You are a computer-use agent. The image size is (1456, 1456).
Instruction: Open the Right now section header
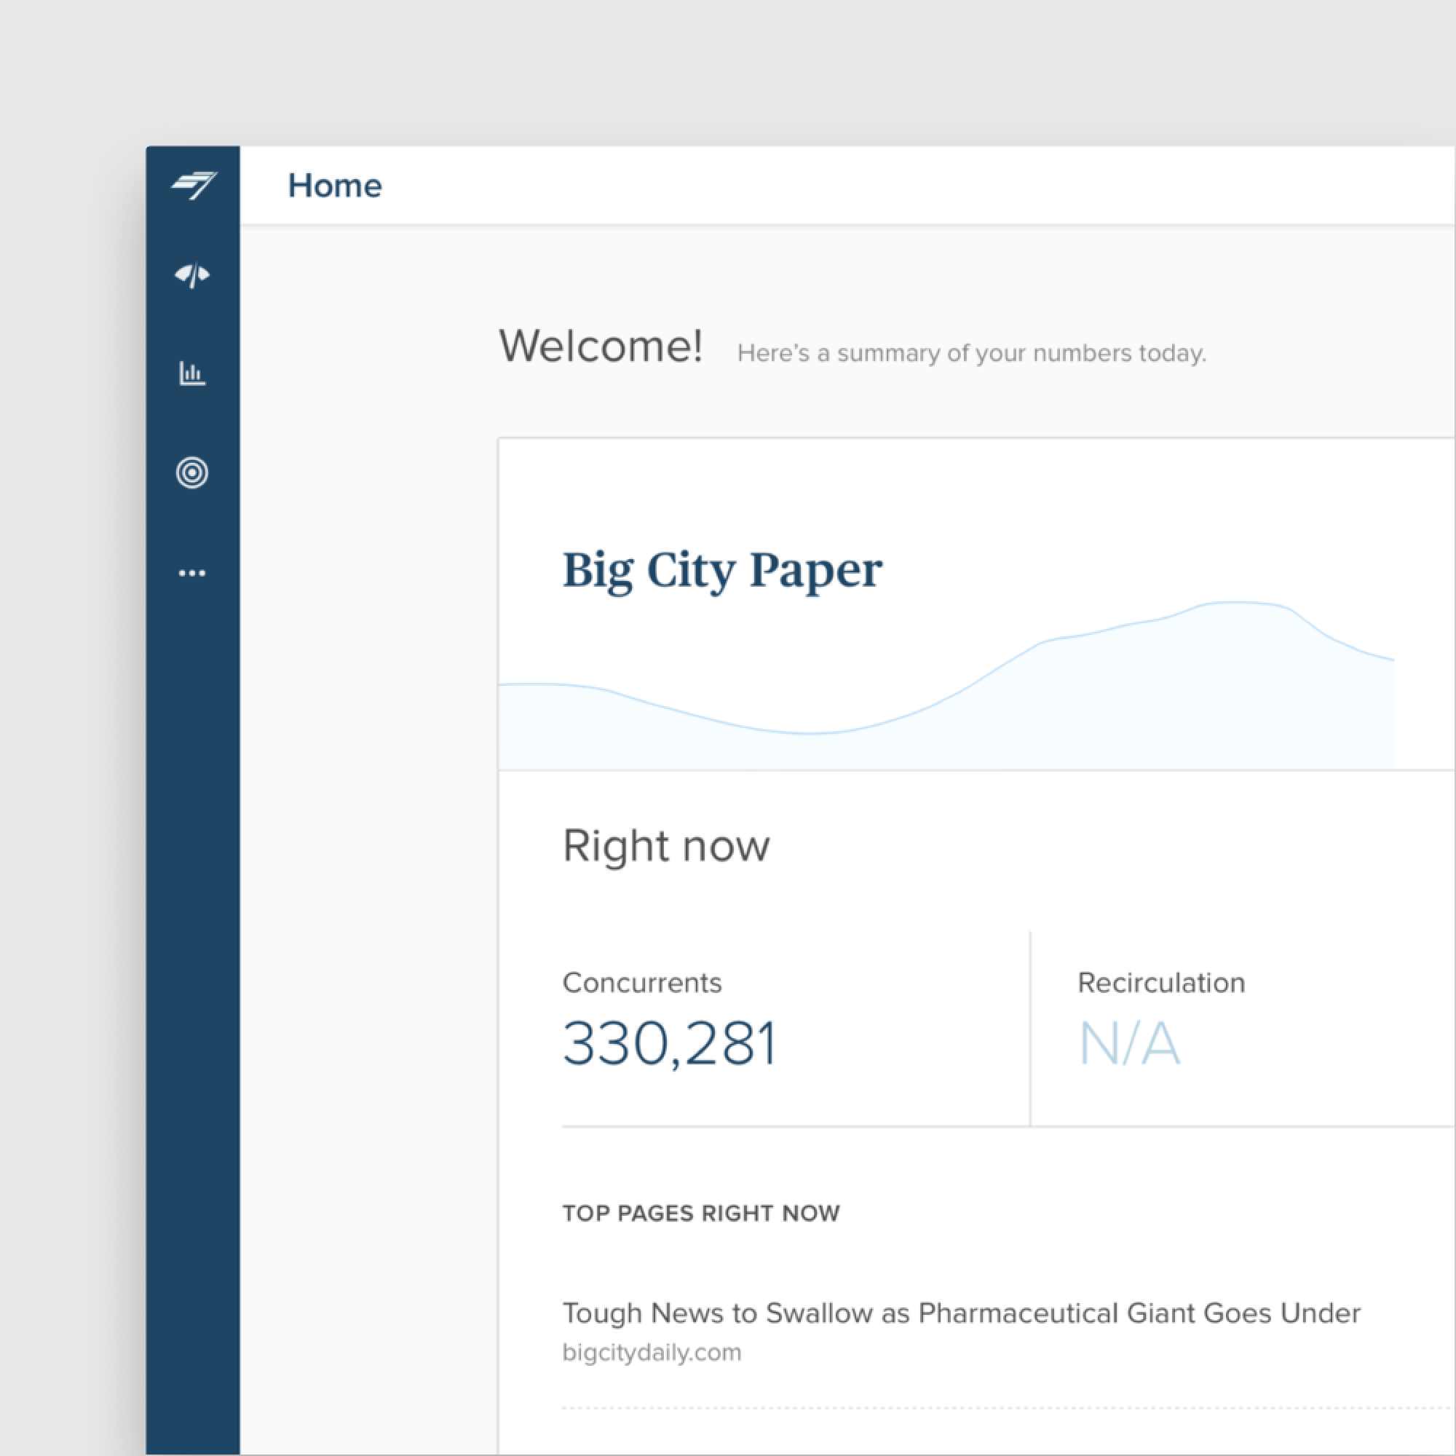tap(665, 845)
